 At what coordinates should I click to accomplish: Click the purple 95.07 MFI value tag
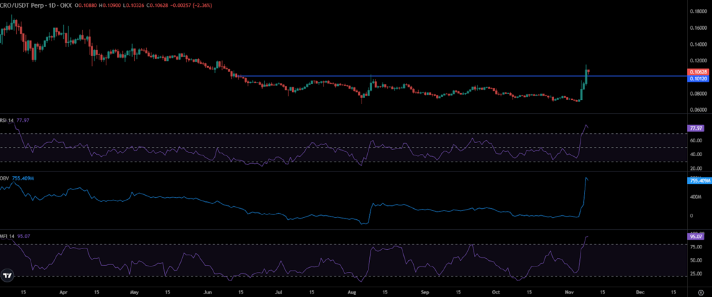(696, 236)
